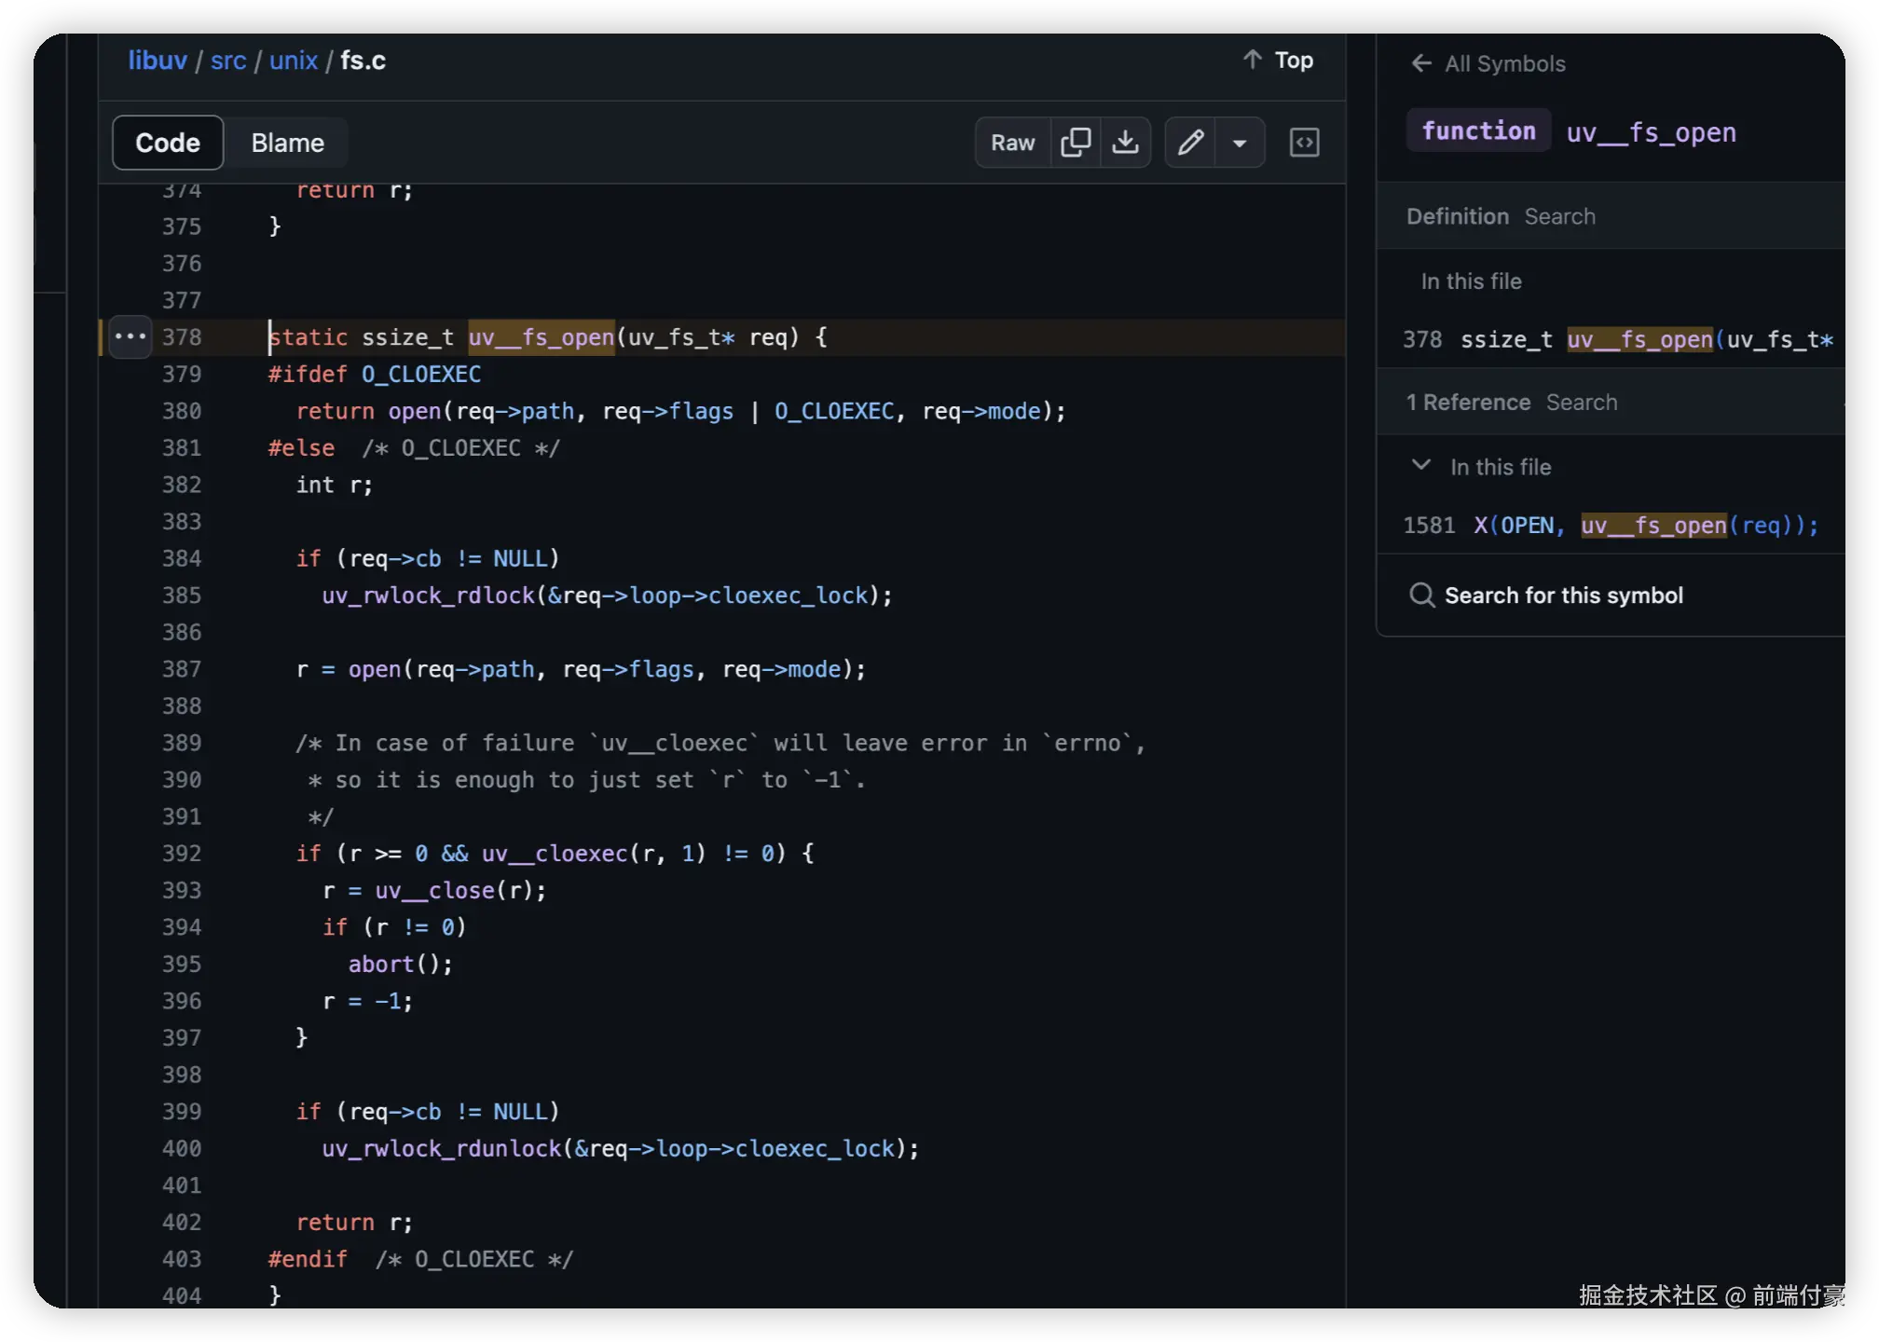The width and height of the screenshot is (1879, 1342).
Task: Edit this file with pencil icon
Action: coord(1190,143)
